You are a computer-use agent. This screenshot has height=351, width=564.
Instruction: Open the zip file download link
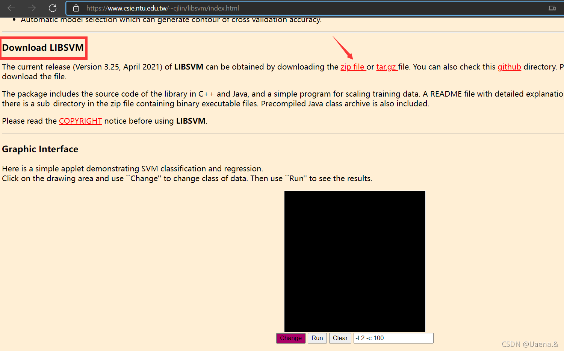[353, 67]
